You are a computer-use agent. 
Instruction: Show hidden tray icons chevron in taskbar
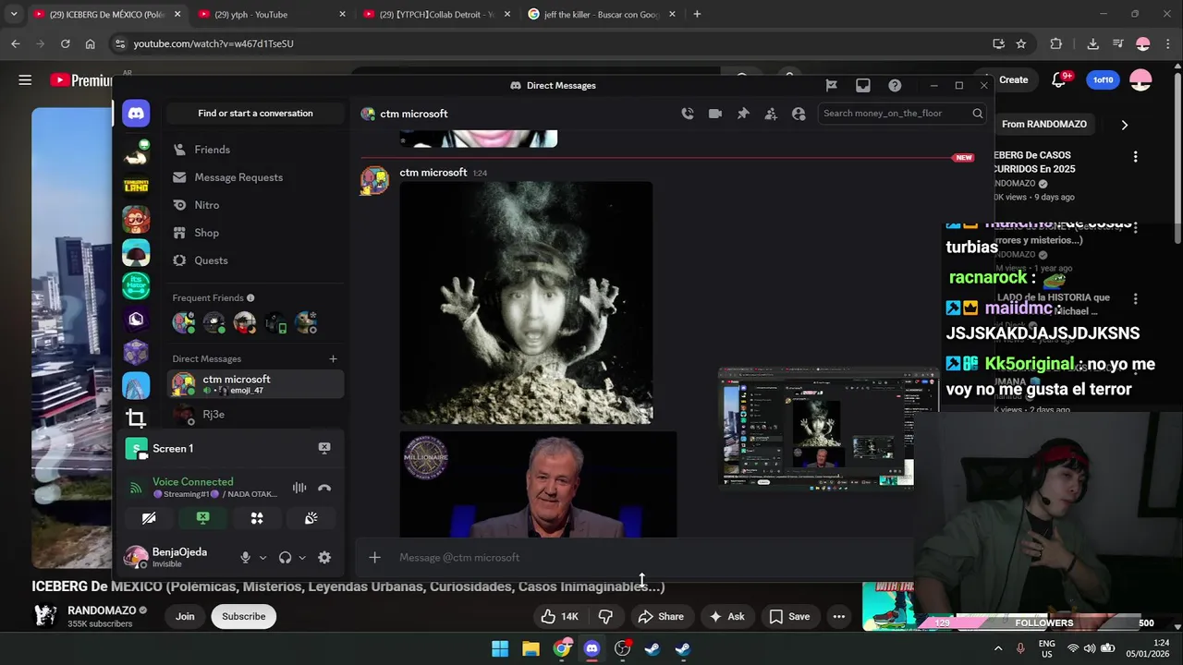(x=998, y=648)
